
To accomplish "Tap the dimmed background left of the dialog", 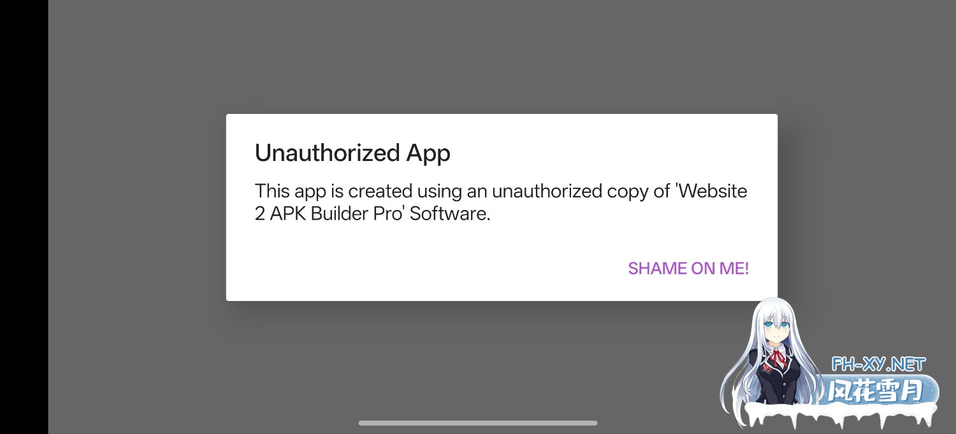I will point(137,210).
